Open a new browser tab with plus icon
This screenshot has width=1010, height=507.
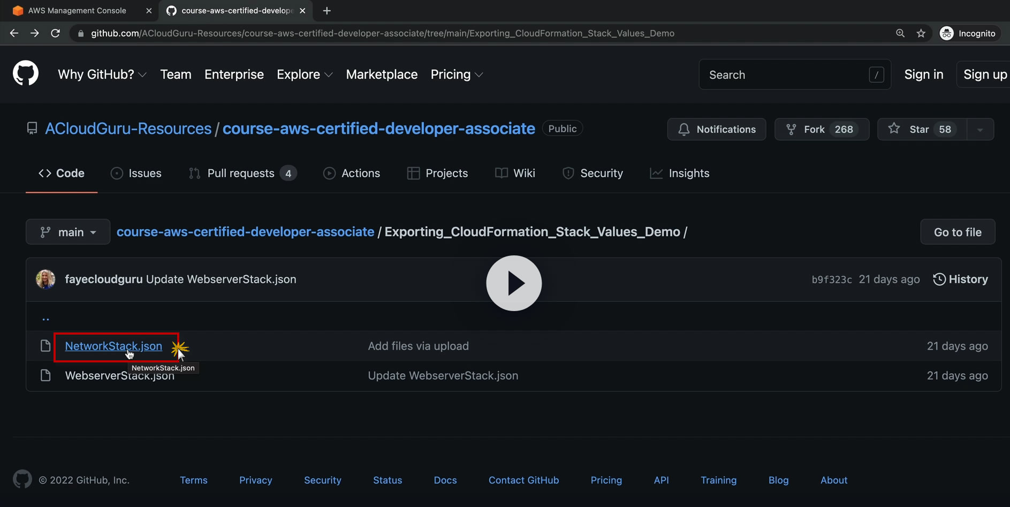(327, 11)
